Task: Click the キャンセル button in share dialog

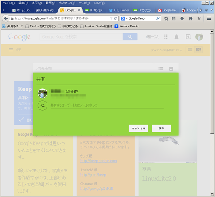Action: tap(139, 128)
